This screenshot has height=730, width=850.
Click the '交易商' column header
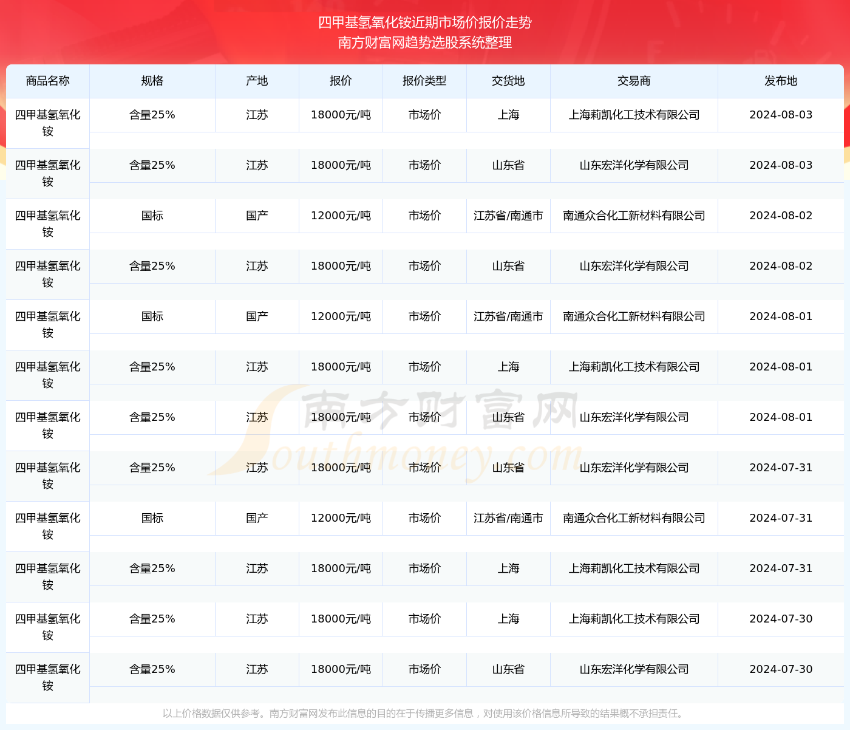[634, 81]
